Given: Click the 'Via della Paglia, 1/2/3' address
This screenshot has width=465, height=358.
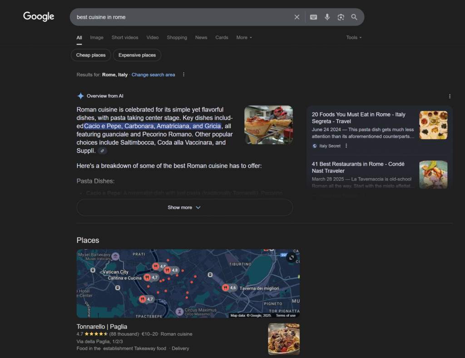Looking at the screenshot, I should pyautogui.click(x=99, y=342).
